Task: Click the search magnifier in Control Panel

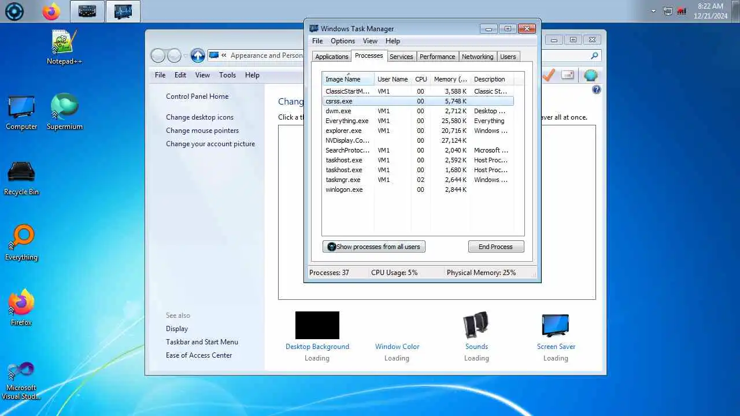Action: coord(594,55)
